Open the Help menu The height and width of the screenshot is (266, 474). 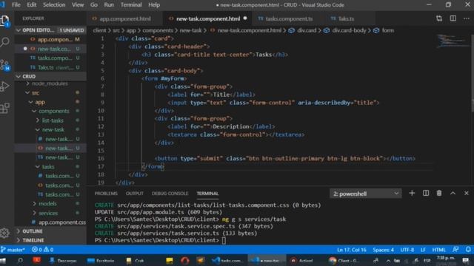[x=154, y=5]
